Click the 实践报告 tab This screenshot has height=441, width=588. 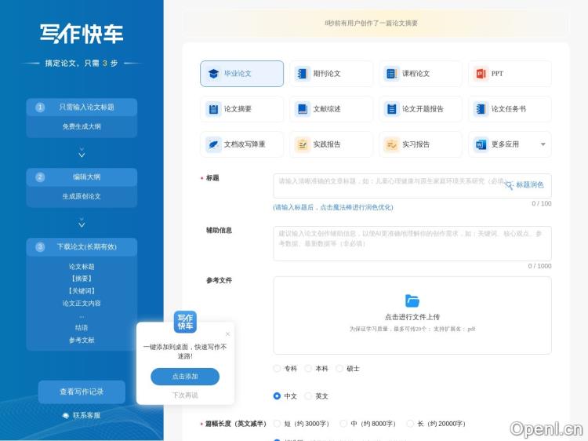[x=331, y=144]
